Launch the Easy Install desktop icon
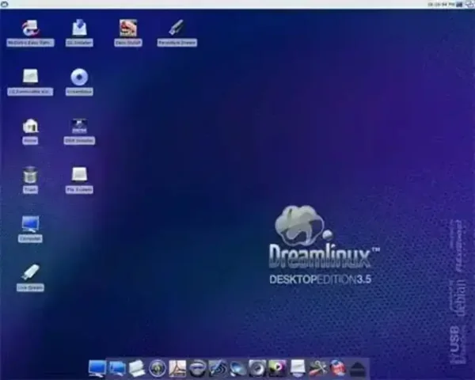The image size is (475, 380). coord(128,28)
